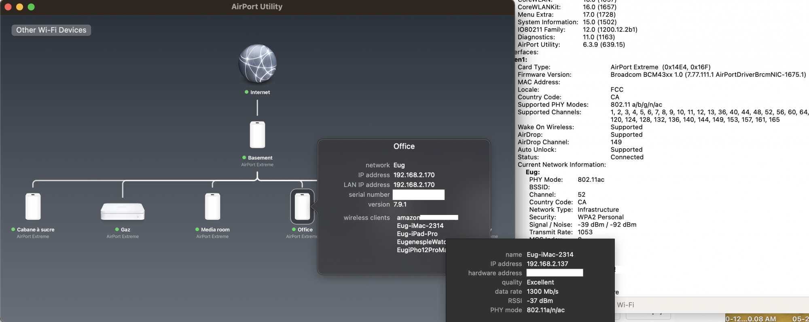The image size is (809, 322).
Task: Click the Locale value FCC in System Information
Action: point(617,90)
